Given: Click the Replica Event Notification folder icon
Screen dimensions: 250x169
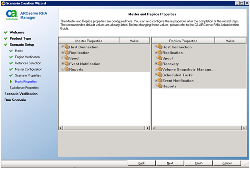Looking at the screenshot, I should coord(160,80).
